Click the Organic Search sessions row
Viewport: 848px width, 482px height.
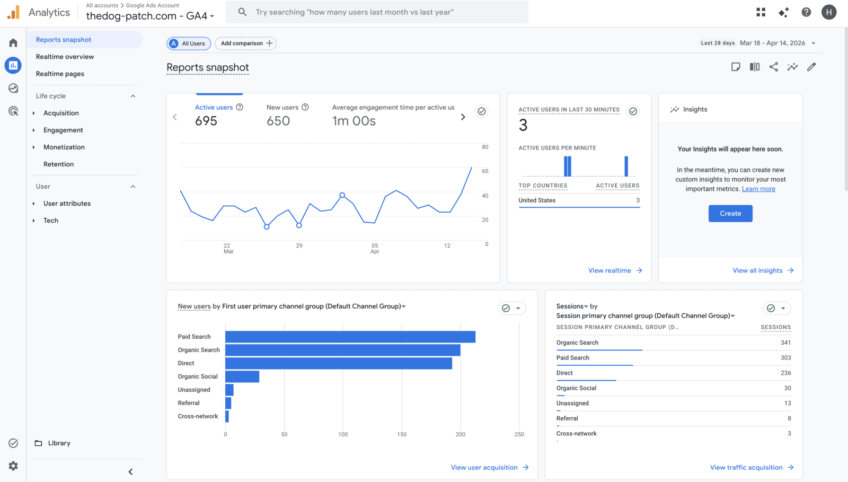point(674,343)
